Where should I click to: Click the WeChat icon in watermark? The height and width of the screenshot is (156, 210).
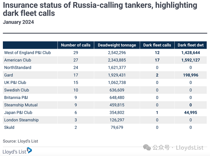click(147, 148)
